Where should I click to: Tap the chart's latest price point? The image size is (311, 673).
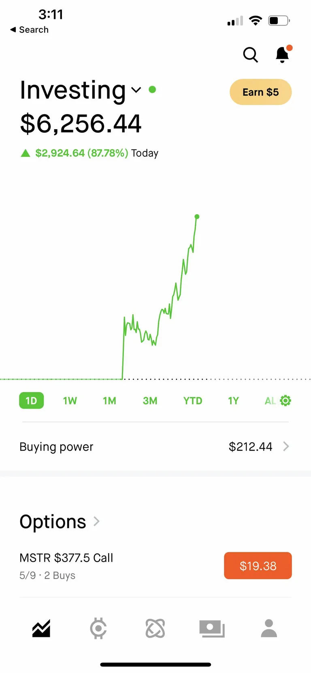(x=197, y=217)
